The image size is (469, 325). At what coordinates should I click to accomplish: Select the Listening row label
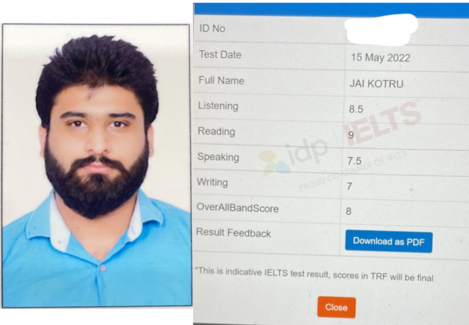pyautogui.click(x=218, y=106)
